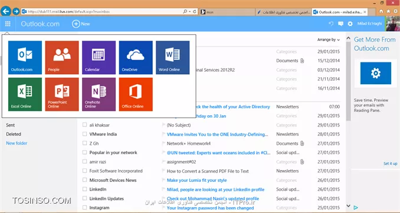
Task: Check the Microsoft Devices News checkbox
Action: [84, 179]
